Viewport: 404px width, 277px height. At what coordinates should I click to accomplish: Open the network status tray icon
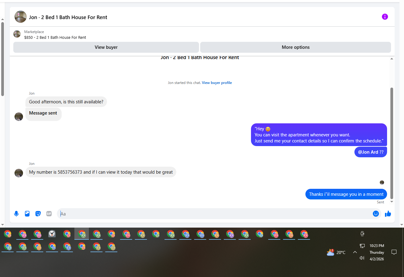(362, 246)
